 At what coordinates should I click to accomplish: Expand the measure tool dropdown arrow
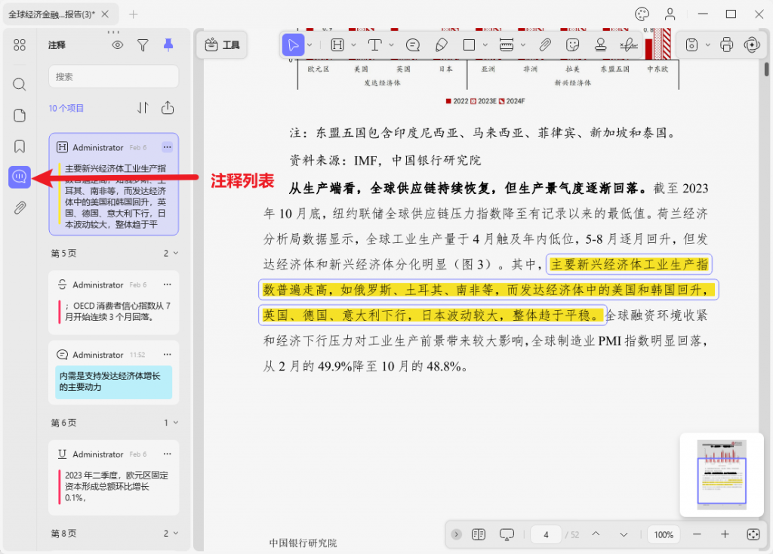pos(523,45)
